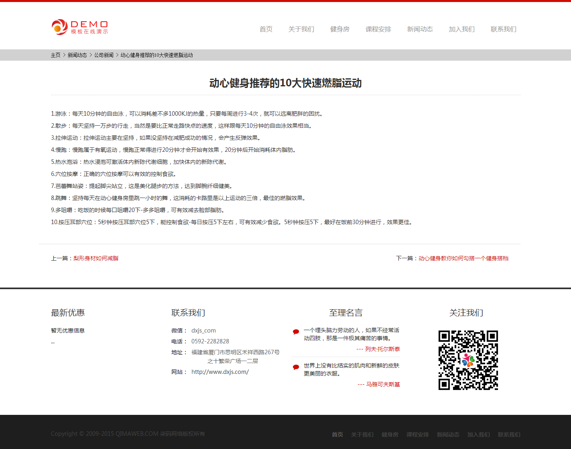Open next article 动心健身教你如何勾搭一个健身搭档
This screenshot has height=449, width=571.
[463, 258]
